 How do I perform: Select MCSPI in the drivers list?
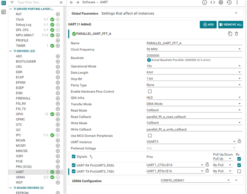[x=22, y=145]
